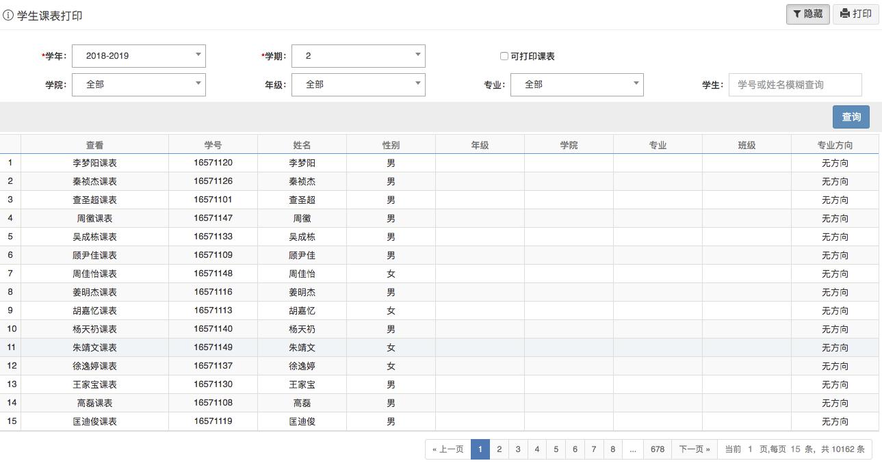882x463 pixels.
Task: Click the pagination ellipsis button
Action: pos(633,449)
